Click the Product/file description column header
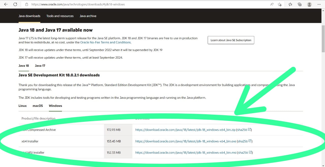Screen dimensions: 325x167 (x=38, y=118)
